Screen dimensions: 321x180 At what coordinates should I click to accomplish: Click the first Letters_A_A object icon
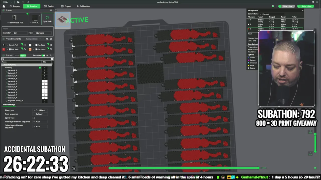point(7,70)
